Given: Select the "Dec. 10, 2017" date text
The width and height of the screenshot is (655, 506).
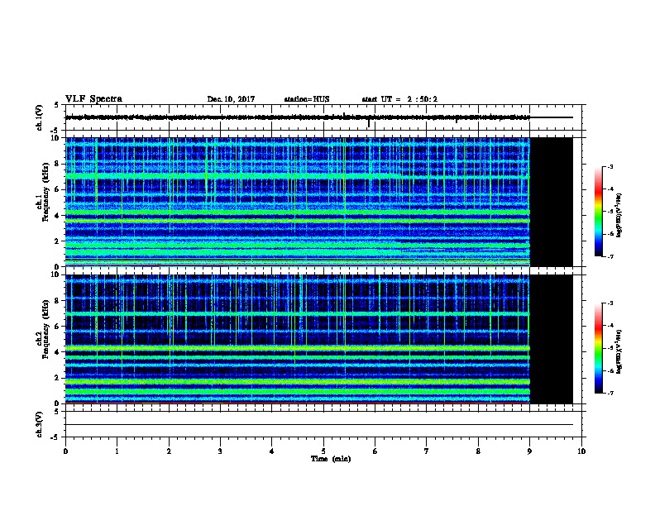Looking at the screenshot, I should point(231,99).
